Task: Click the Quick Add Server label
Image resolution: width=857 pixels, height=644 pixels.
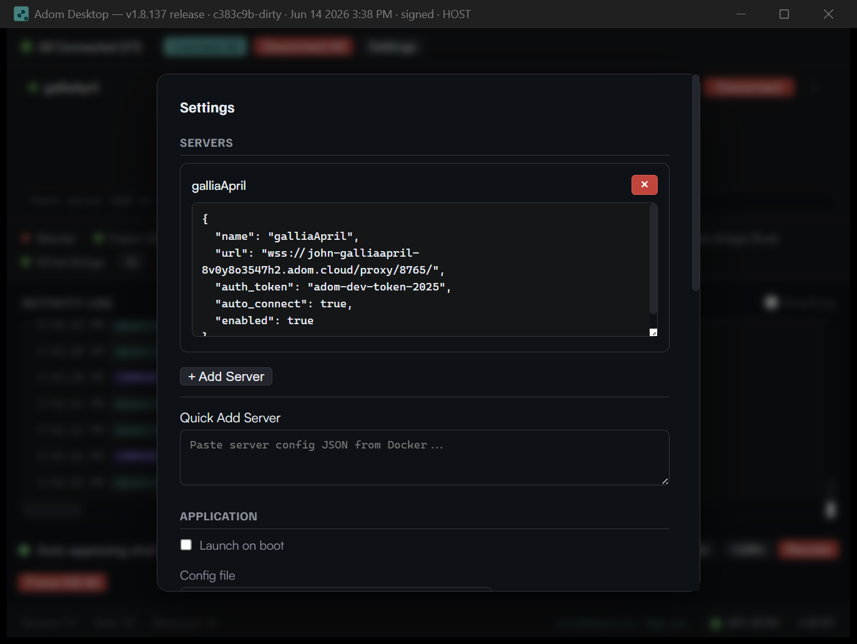Action: coord(230,418)
